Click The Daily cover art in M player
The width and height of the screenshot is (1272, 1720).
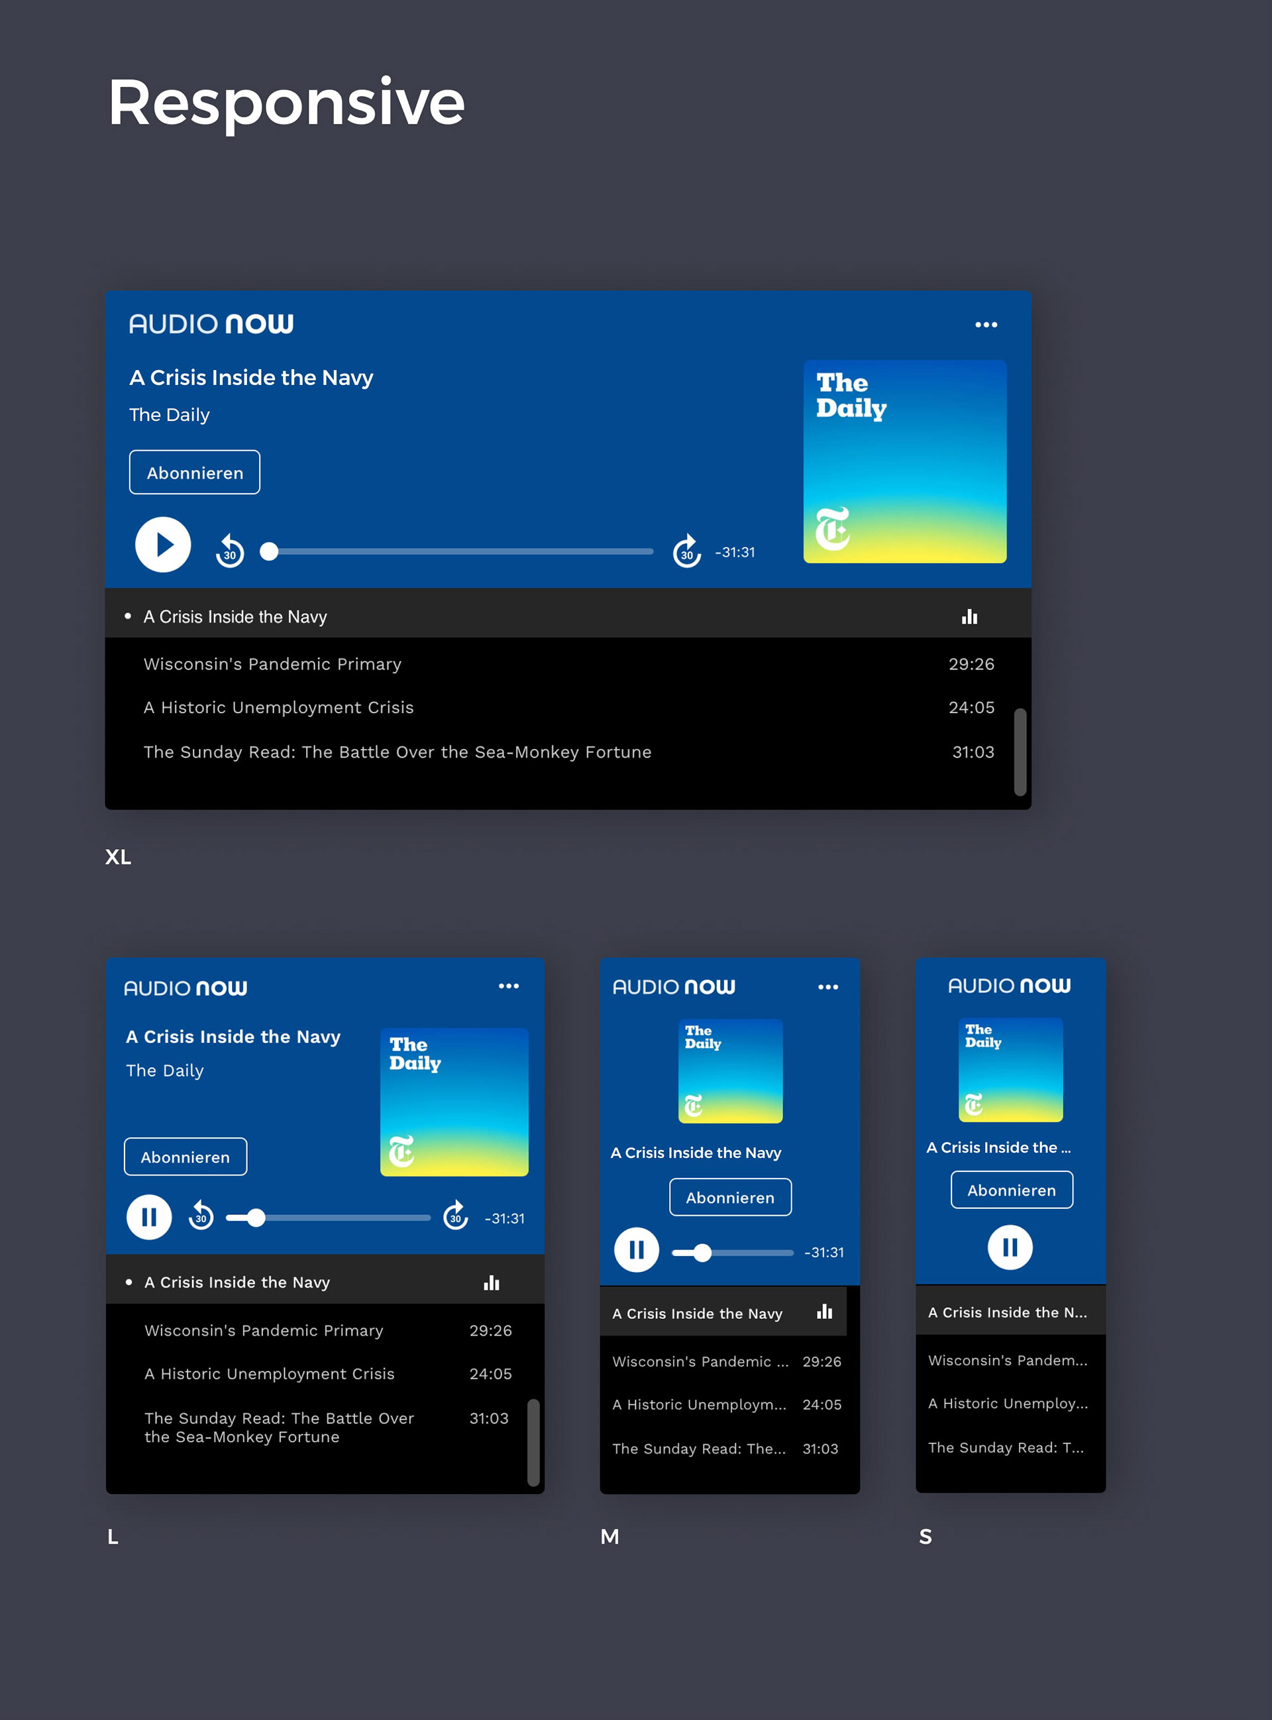coord(730,1072)
